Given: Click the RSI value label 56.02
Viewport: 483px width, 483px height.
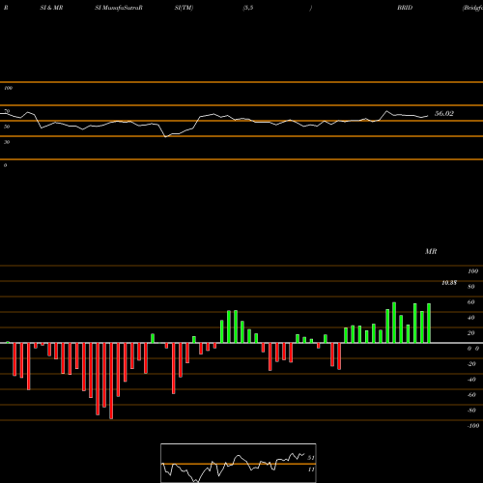Looking at the screenshot, I should point(444,114).
